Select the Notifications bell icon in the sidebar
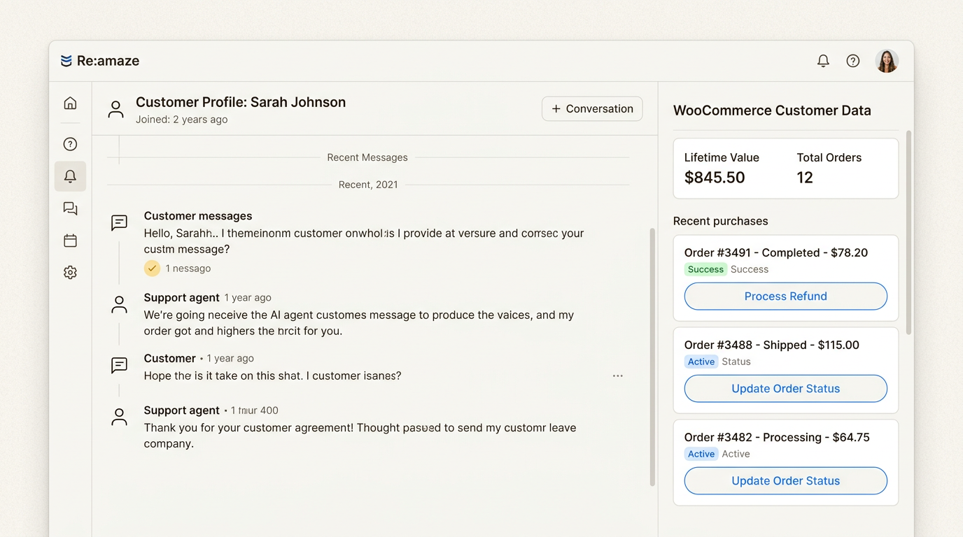 click(70, 176)
